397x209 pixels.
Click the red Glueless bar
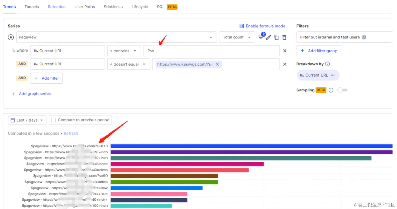[x=180, y=170]
